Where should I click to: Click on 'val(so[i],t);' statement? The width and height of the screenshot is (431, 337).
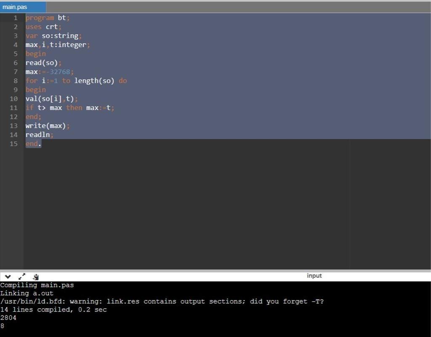[52, 99]
